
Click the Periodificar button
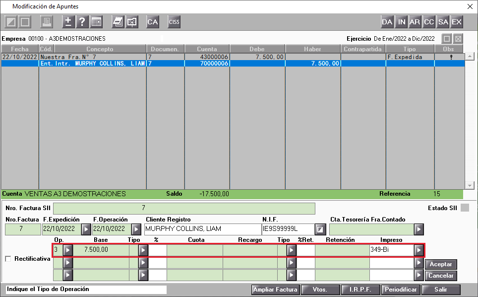tap(401, 290)
